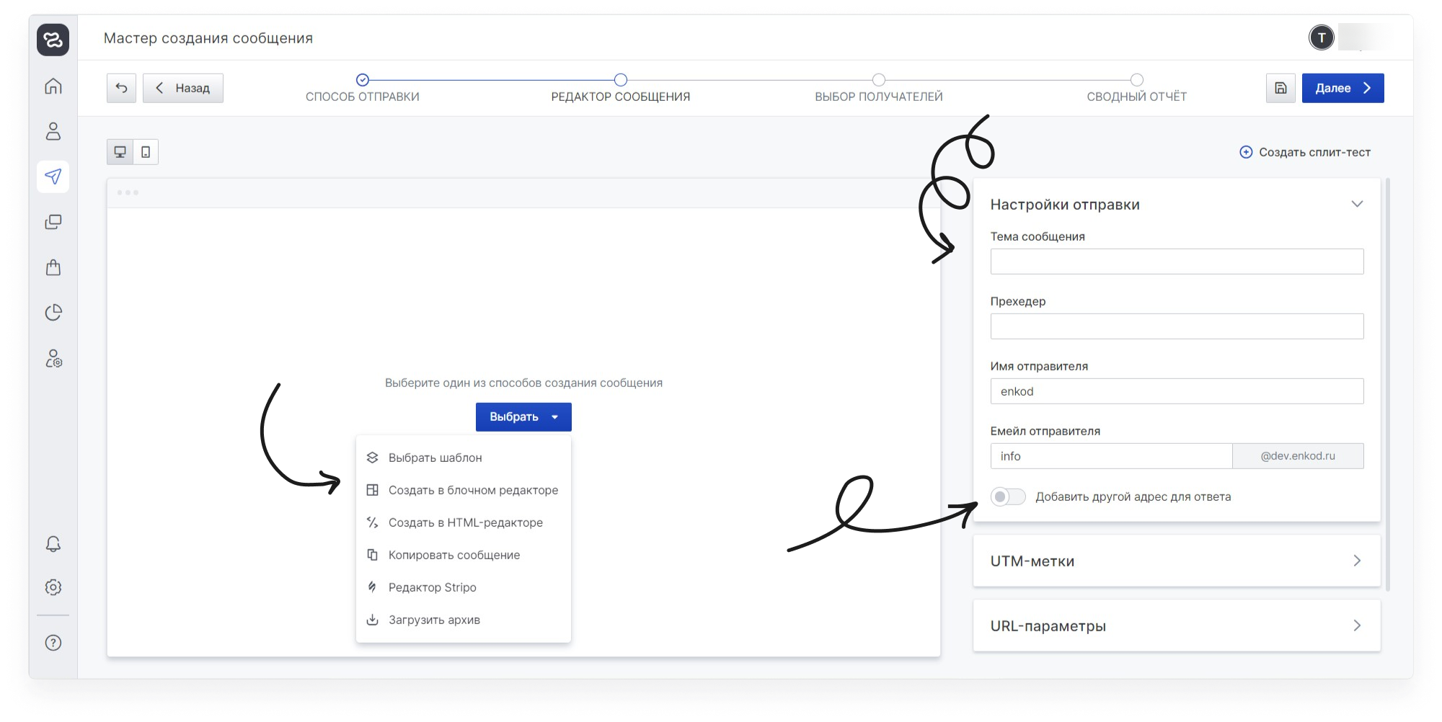
Task: Expand the UTM-метки section
Action: tap(1177, 561)
